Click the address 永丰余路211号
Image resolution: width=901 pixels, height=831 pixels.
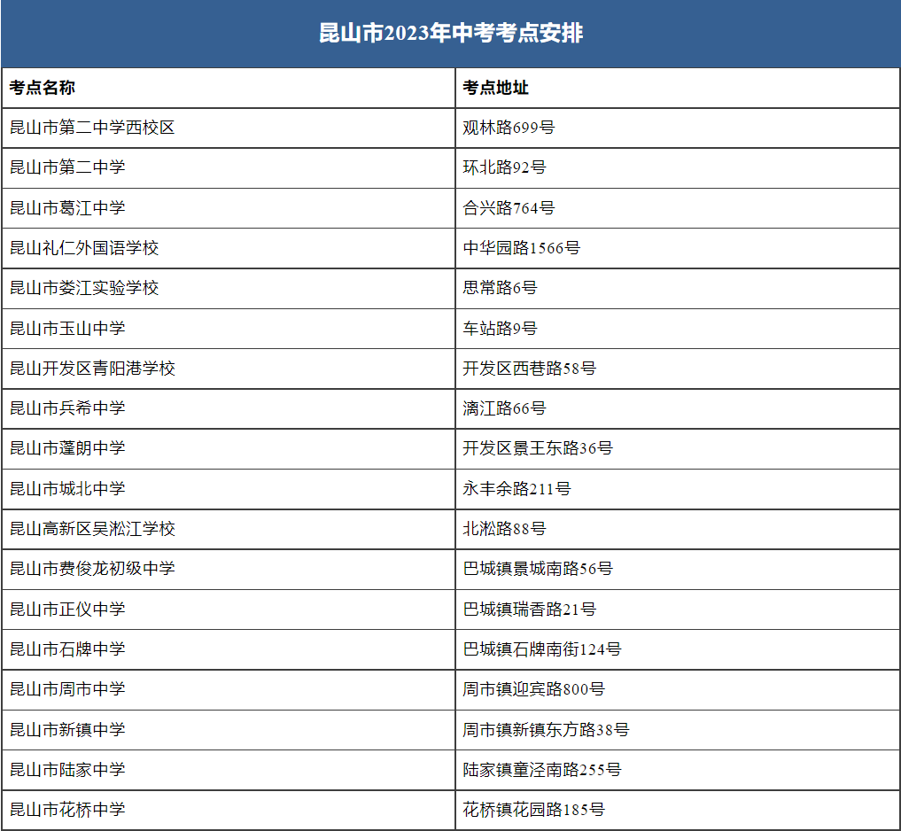[517, 488]
